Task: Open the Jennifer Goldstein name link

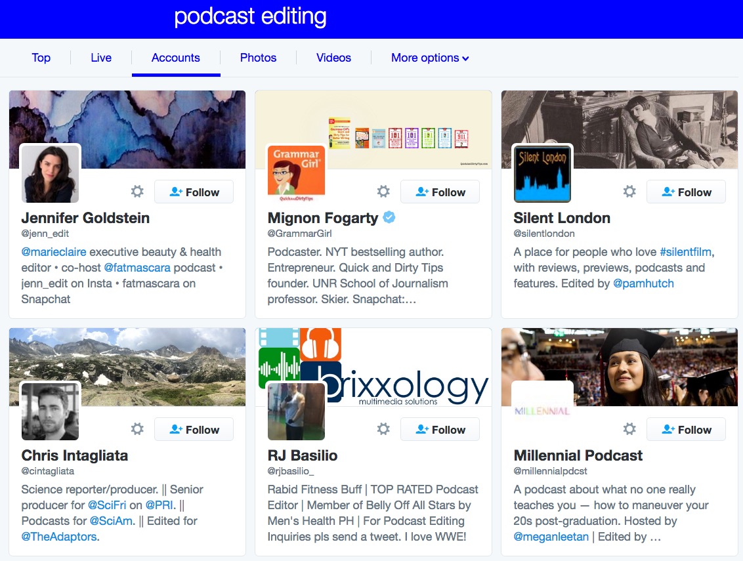Action: pyautogui.click(x=85, y=218)
